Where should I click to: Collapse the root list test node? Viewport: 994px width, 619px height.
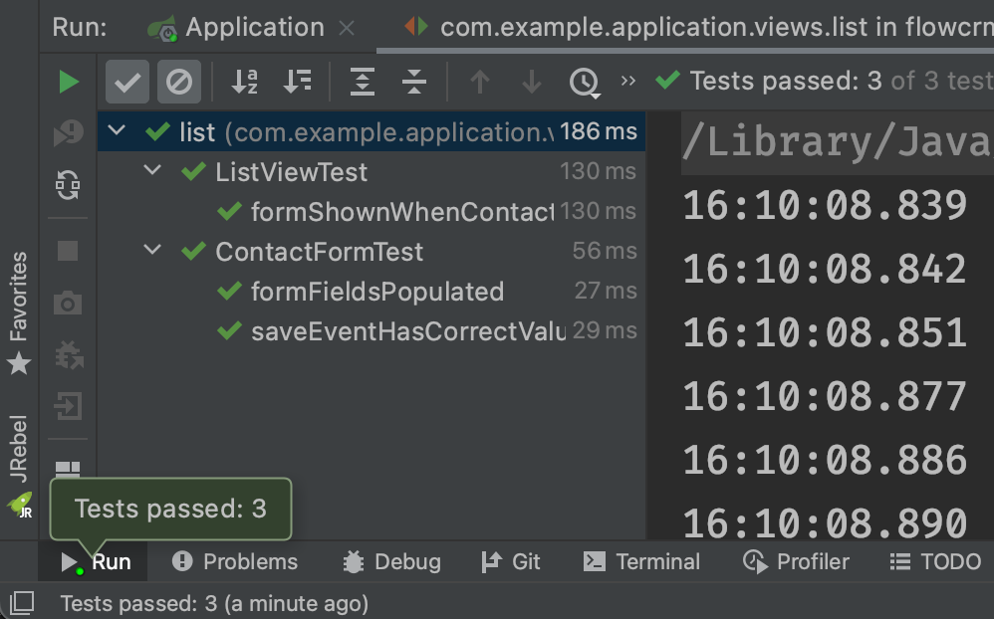tap(118, 131)
